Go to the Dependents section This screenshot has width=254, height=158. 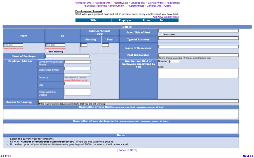(103, 3)
